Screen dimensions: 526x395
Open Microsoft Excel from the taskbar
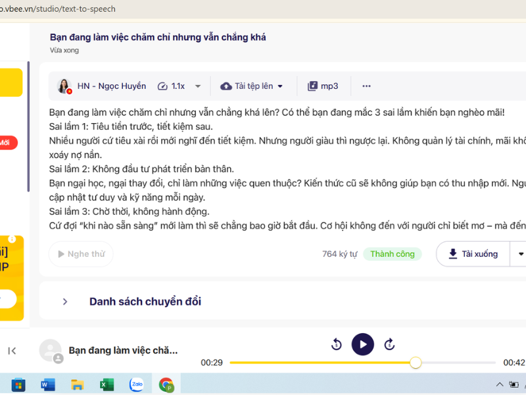point(107,385)
